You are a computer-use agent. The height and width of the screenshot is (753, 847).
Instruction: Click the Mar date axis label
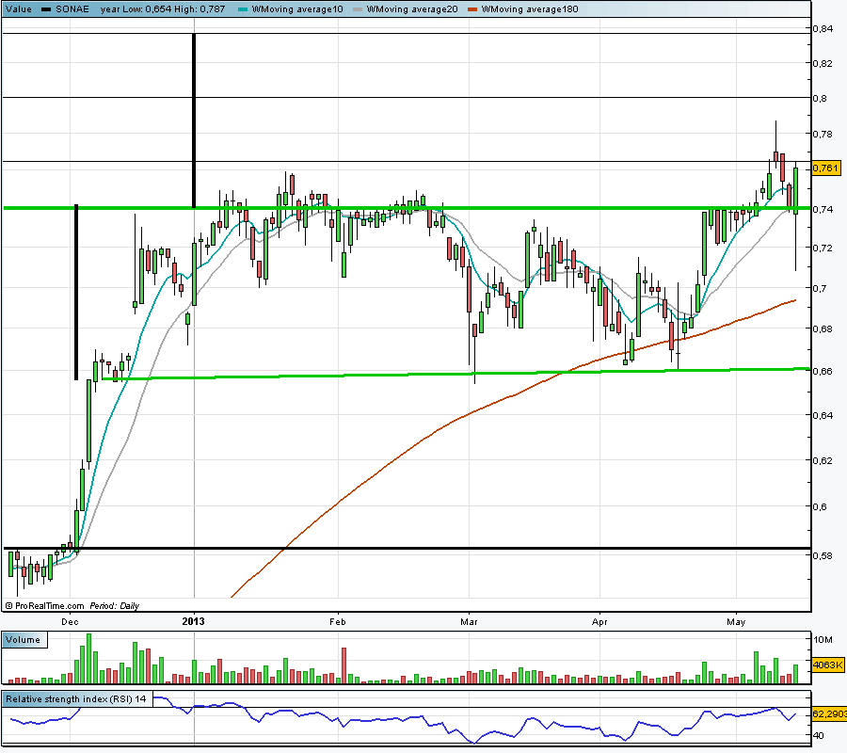tap(469, 622)
